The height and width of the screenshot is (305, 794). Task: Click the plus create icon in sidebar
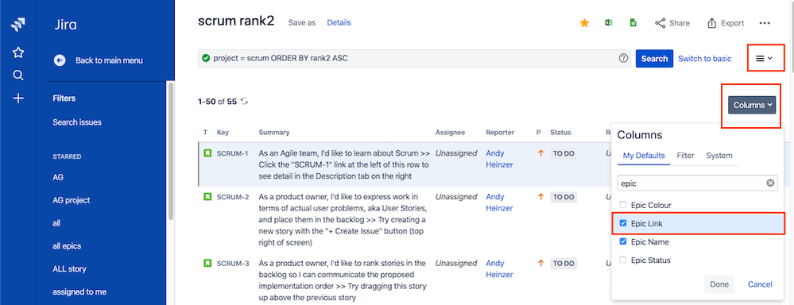click(x=18, y=98)
